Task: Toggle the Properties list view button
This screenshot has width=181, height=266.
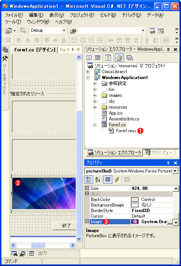Action: [108, 179]
